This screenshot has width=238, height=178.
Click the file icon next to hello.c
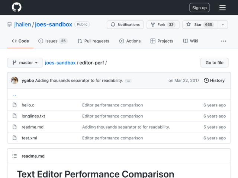pos(15,105)
